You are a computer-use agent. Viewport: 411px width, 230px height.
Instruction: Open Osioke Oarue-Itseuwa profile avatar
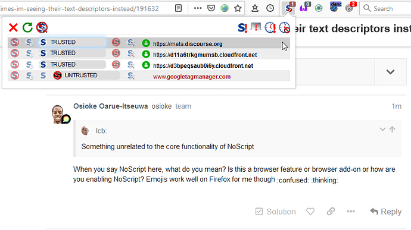[58, 114]
